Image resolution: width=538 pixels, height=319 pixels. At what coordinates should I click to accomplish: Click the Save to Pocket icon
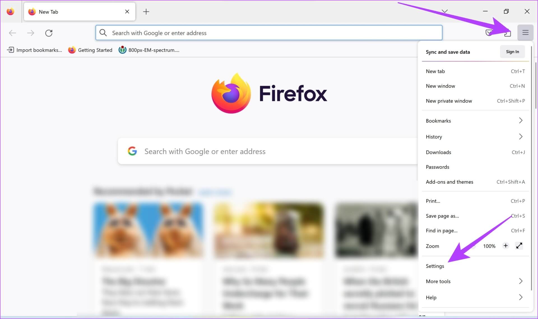tap(489, 33)
